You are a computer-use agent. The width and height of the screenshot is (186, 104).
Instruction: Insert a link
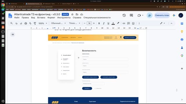point(124,23)
